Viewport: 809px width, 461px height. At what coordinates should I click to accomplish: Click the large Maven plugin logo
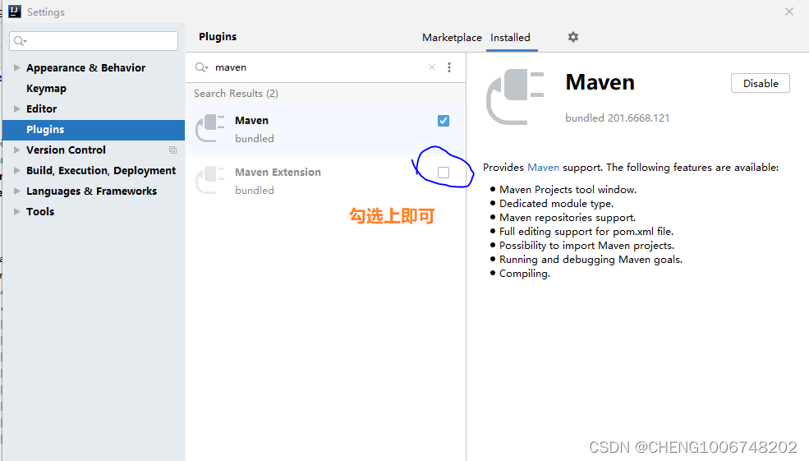(515, 97)
